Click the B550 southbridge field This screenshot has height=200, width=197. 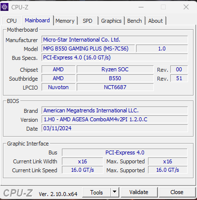click(x=115, y=78)
